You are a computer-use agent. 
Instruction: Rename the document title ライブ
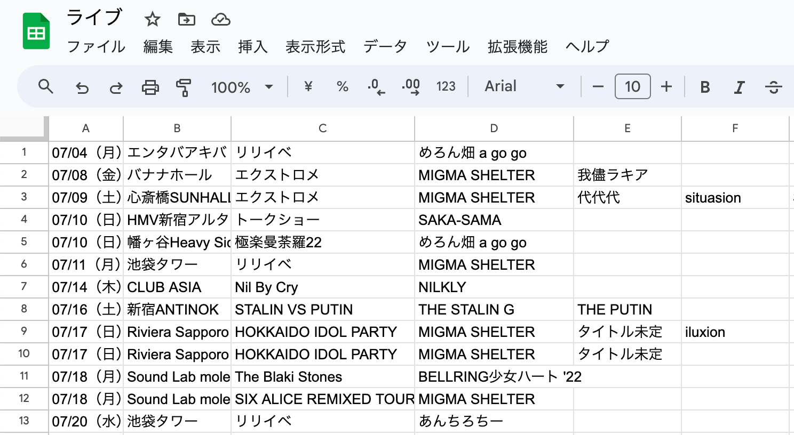coord(94,18)
